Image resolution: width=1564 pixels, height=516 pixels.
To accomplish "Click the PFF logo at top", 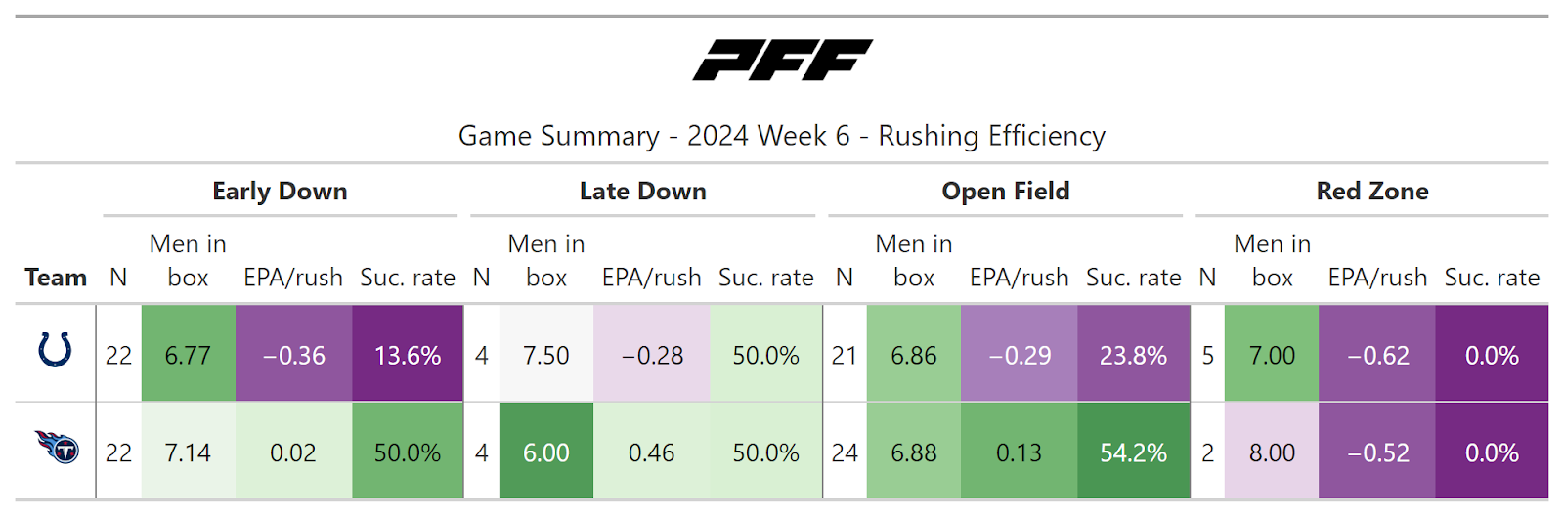I will [782, 61].
